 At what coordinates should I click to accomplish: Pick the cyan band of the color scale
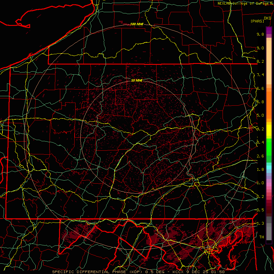pos(269,167)
